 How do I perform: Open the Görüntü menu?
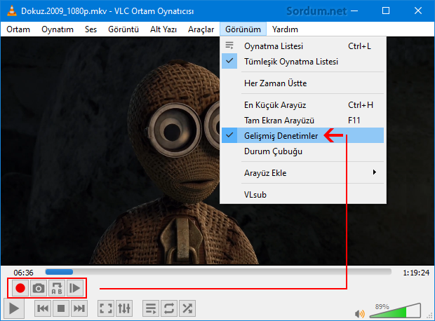click(x=123, y=29)
